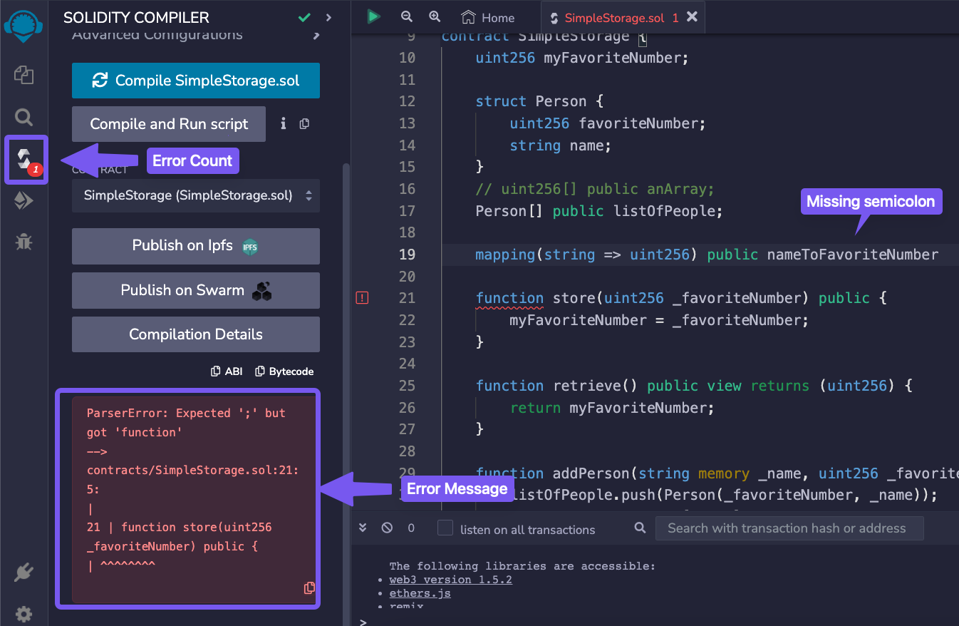Image resolution: width=959 pixels, height=626 pixels.
Task: Open the SimpleStorage contract dropdown
Action: 195,195
